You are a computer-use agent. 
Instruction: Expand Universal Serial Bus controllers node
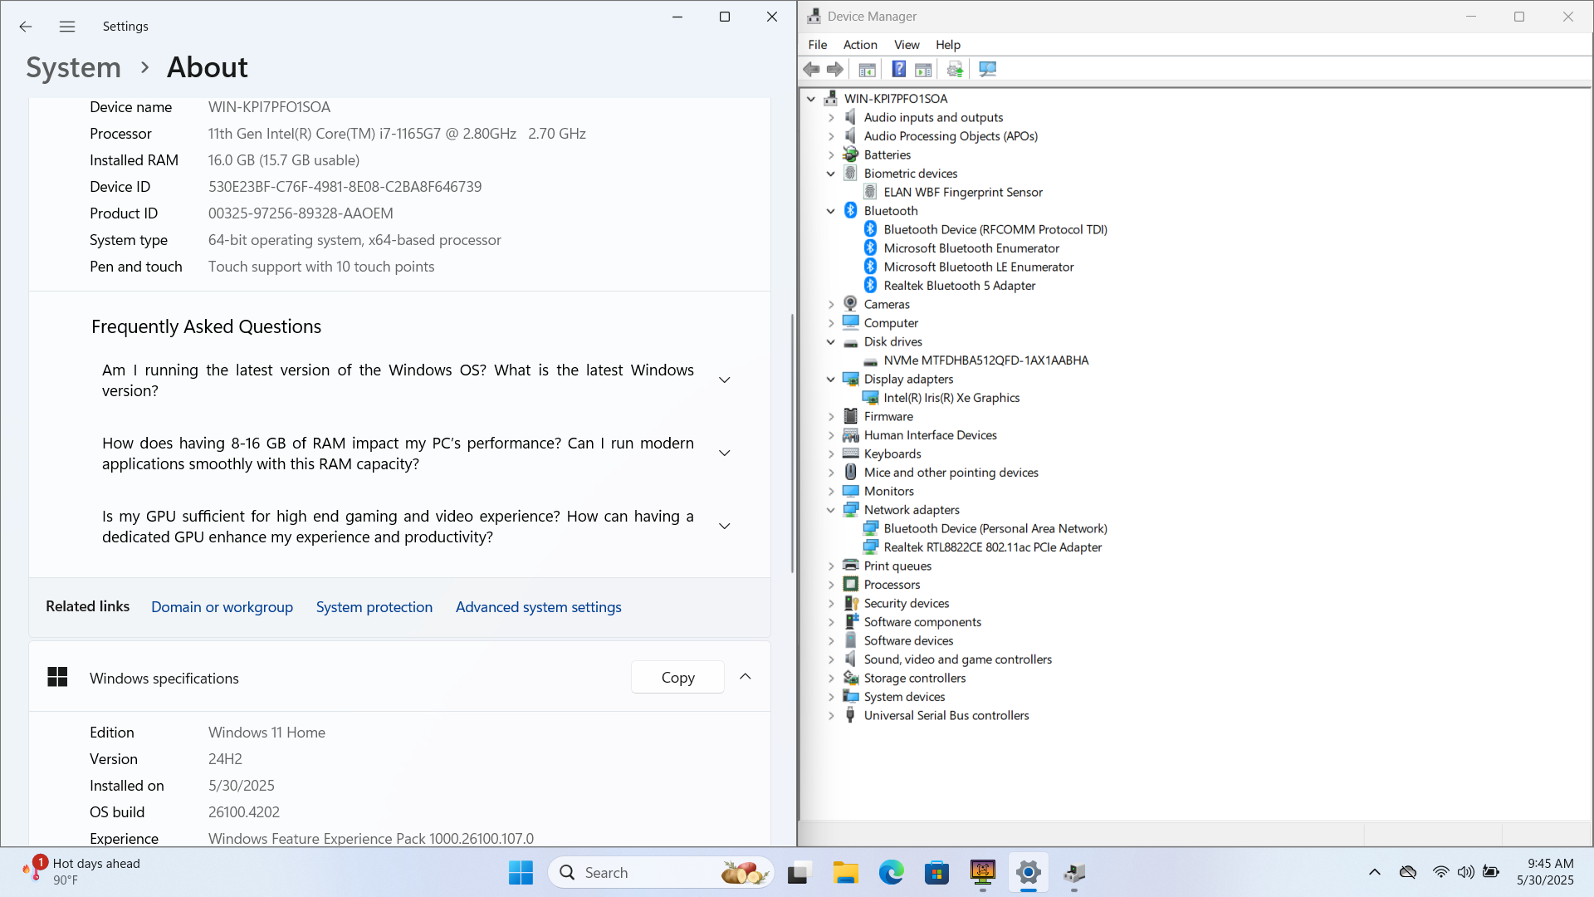click(x=831, y=716)
